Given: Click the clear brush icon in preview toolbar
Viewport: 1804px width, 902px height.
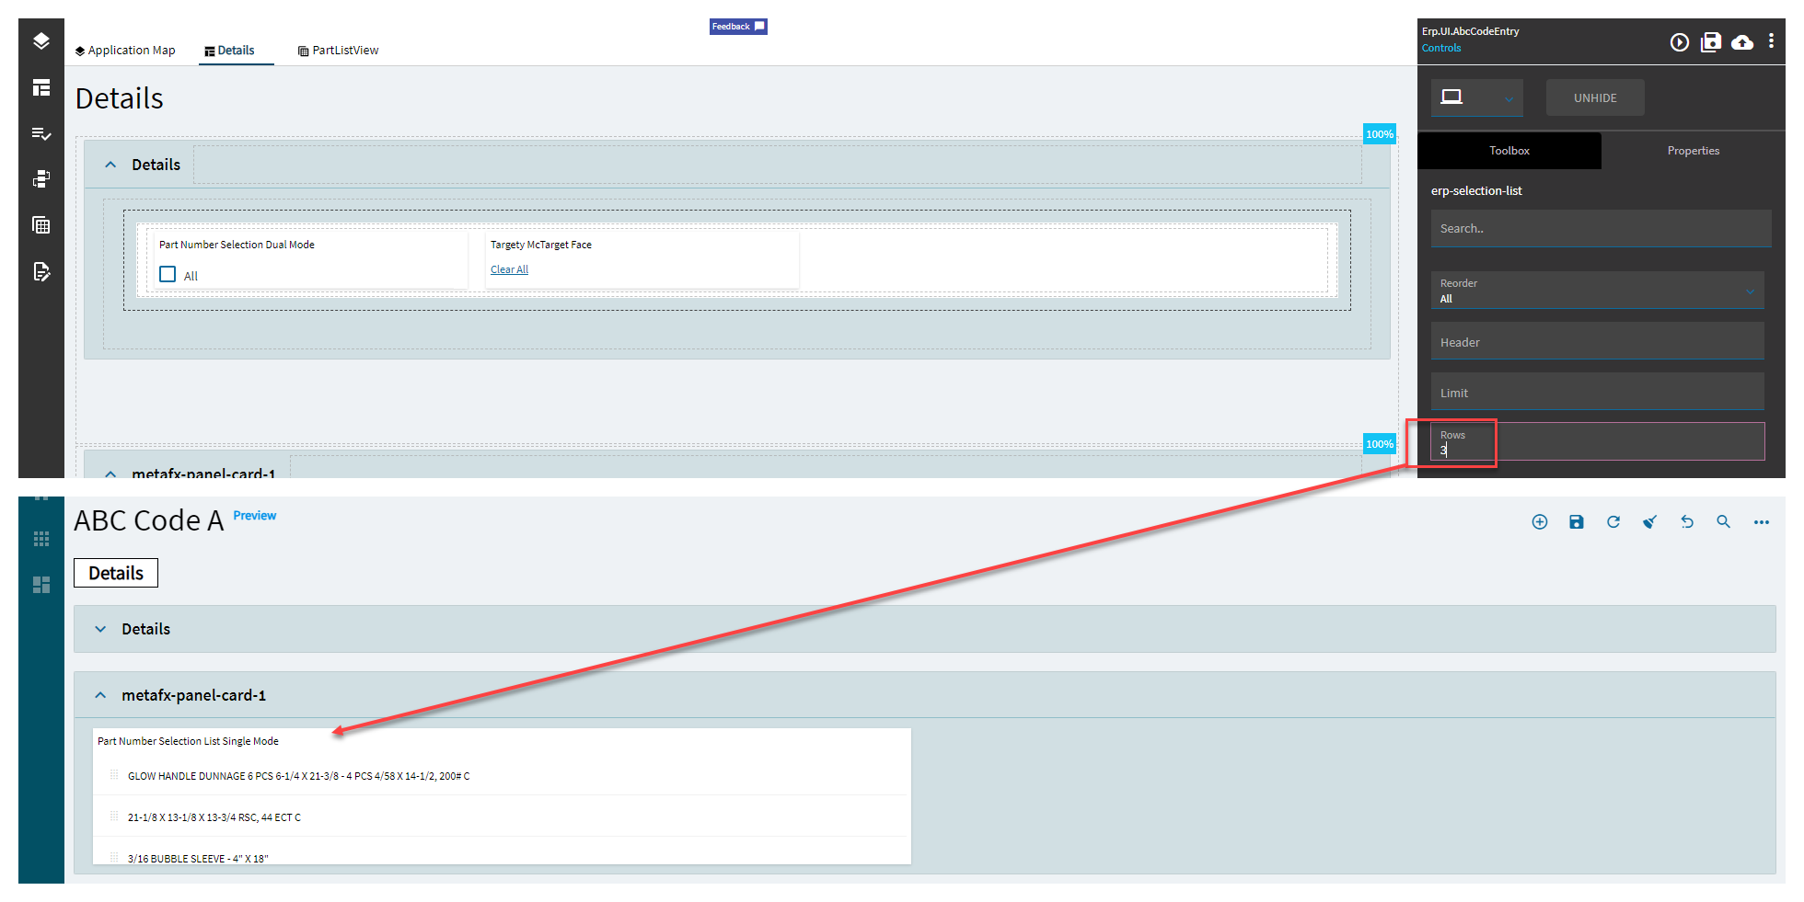Looking at the screenshot, I should coord(1650,522).
